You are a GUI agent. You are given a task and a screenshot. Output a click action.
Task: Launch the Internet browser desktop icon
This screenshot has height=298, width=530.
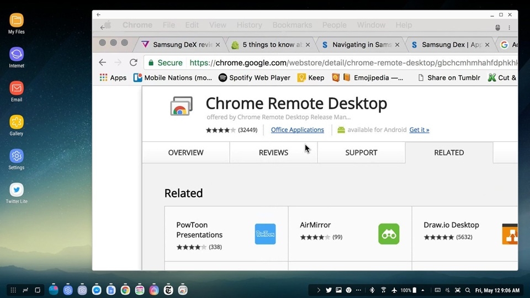pyautogui.click(x=16, y=57)
